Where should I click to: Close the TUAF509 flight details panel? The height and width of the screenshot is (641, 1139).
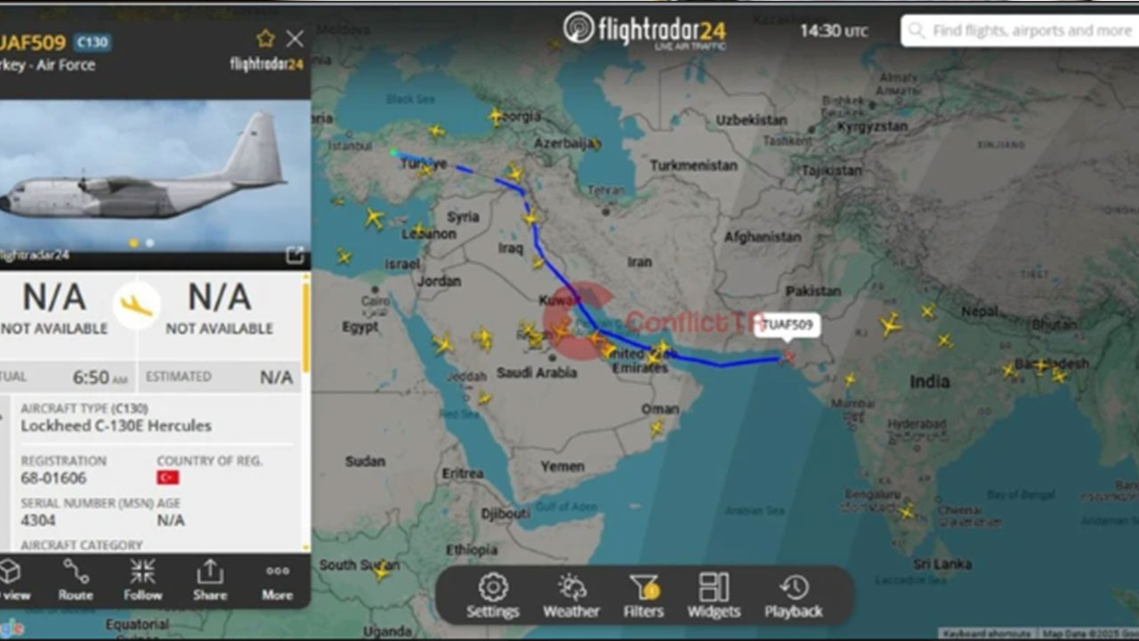(295, 38)
